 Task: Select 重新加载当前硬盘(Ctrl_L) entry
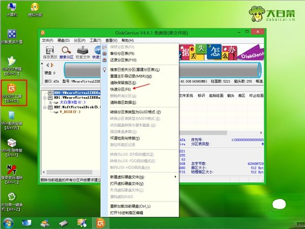(x=140, y=206)
